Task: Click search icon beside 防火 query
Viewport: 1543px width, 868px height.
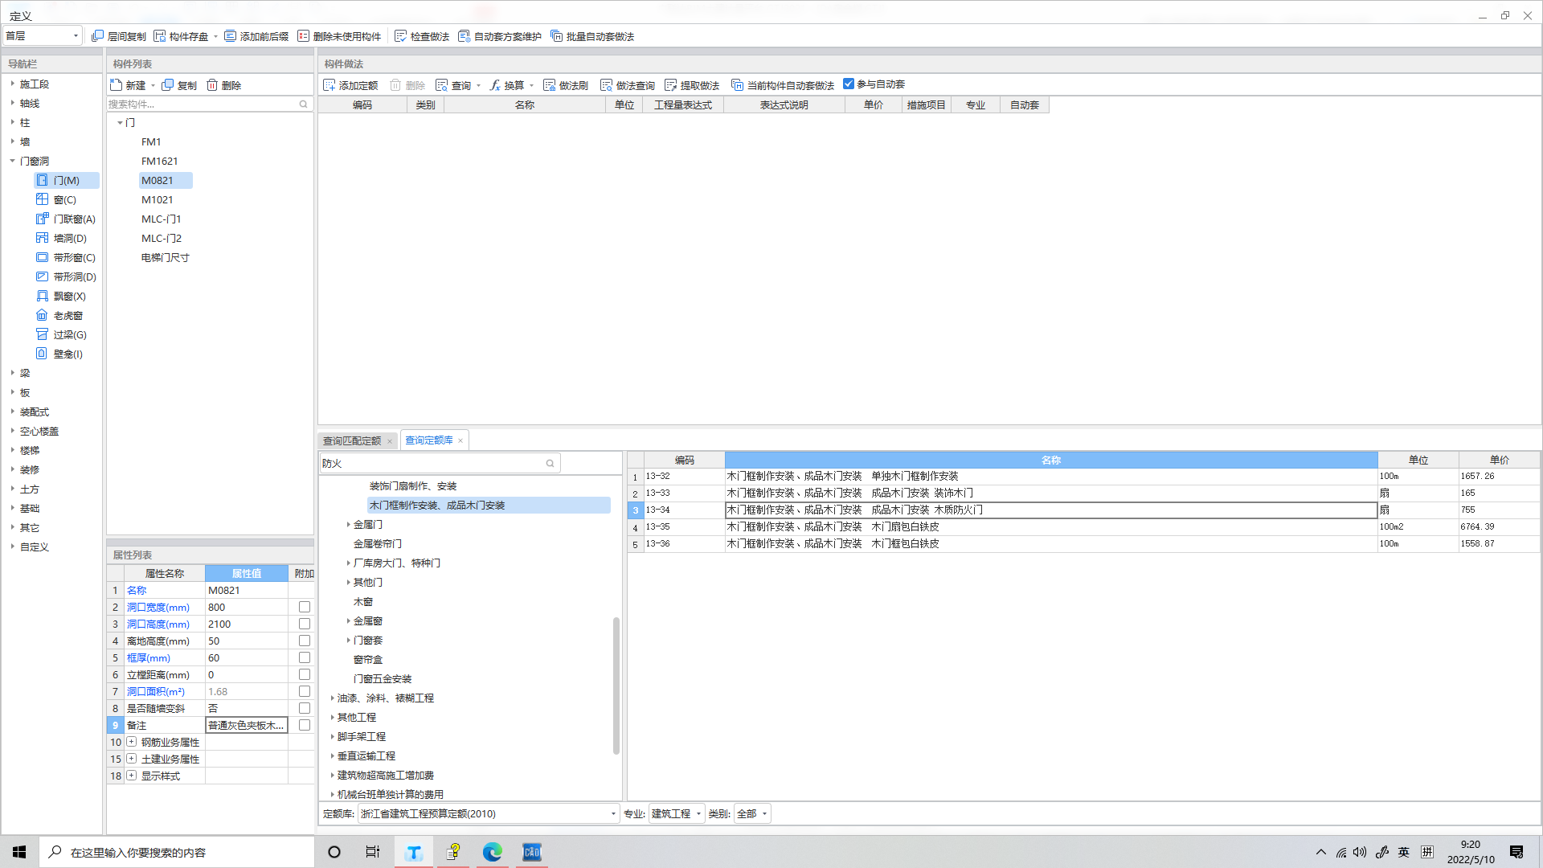Action: tap(550, 463)
